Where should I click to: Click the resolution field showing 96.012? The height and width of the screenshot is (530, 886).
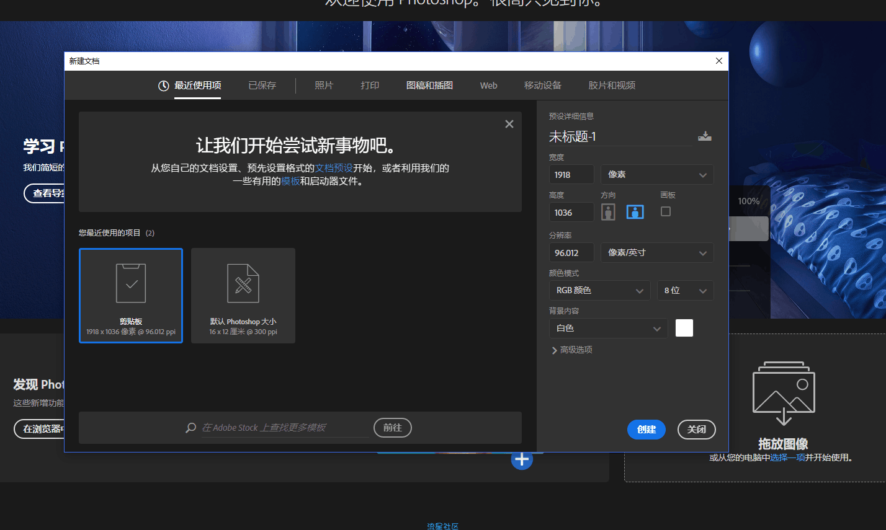tap(571, 253)
